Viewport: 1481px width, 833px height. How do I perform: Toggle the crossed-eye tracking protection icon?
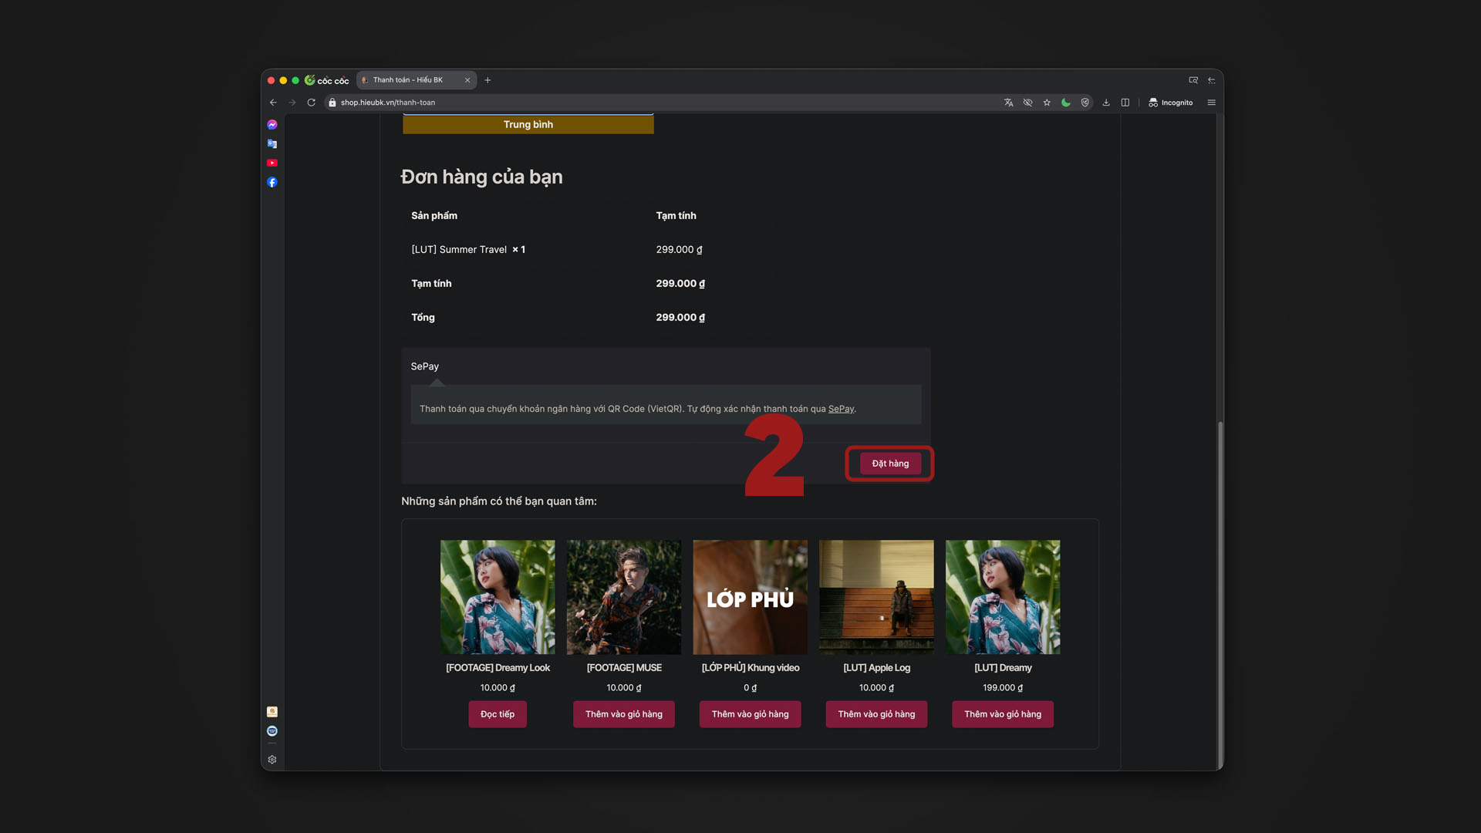tap(1027, 103)
